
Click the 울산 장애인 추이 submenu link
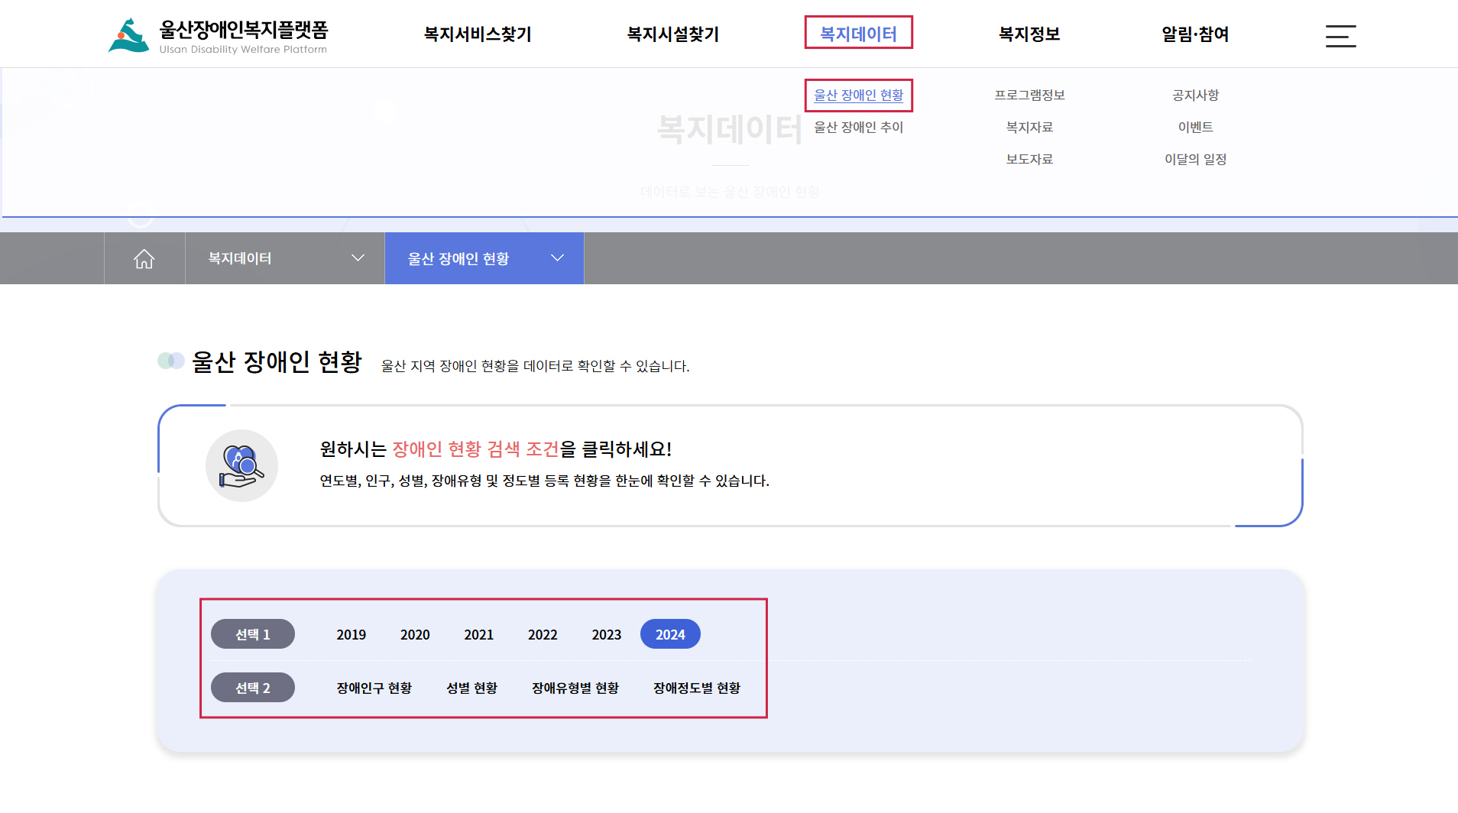click(858, 128)
